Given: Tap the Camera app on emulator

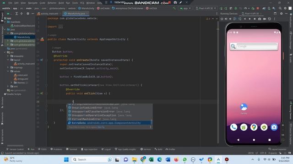Looking at the screenshot, I should [x=274, y=128].
